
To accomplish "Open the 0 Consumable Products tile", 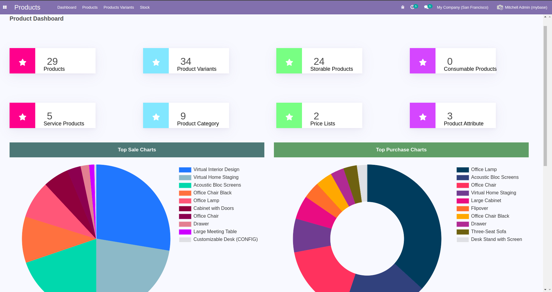I will point(453,61).
